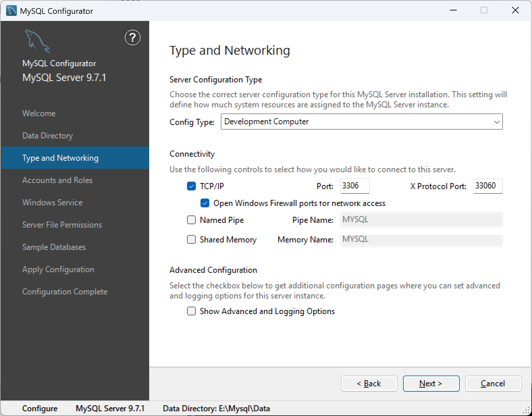The height and width of the screenshot is (416, 532).
Task: Click the Data Directory status bar text
Action: pyautogui.click(x=216, y=409)
